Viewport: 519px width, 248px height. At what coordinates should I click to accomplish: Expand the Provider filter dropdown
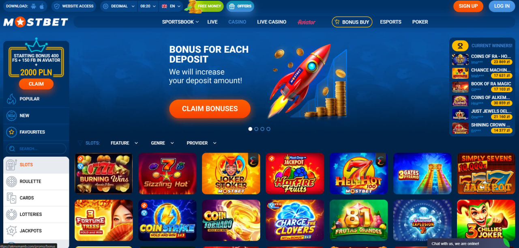click(202, 143)
